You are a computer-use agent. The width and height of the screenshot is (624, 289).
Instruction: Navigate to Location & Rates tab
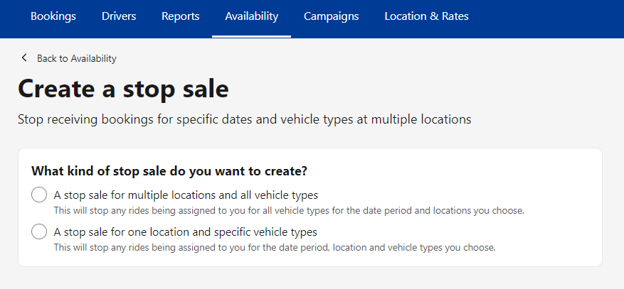[426, 16]
